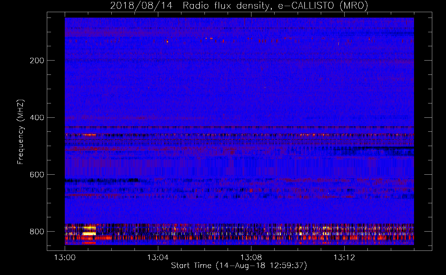This screenshot has width=446, height=275.
Task: Click the '200' frequency tick label
Action: coord(37,61)
